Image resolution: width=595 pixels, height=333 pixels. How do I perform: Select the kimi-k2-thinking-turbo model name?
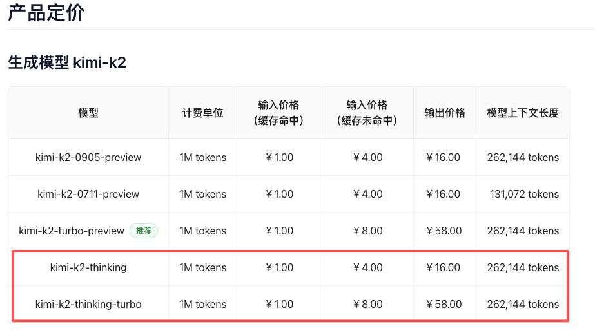[x=88, y=304]
